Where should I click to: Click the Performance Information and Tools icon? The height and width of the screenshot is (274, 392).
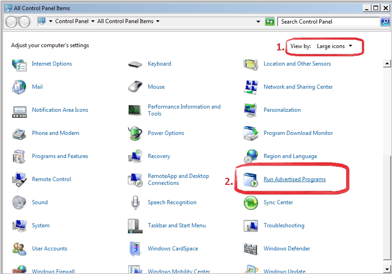tap(135, 110)
